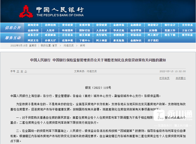This screenshot has height=144, width=196.
Task: Open the 国际交往 menu item
Action: (x=84, y=30)
